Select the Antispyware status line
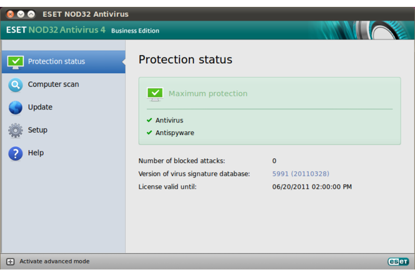415x277 pixels. click(x=174, y=133)
